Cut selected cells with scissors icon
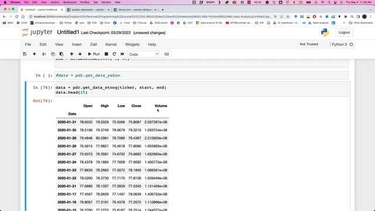 (x=44, y=54)
